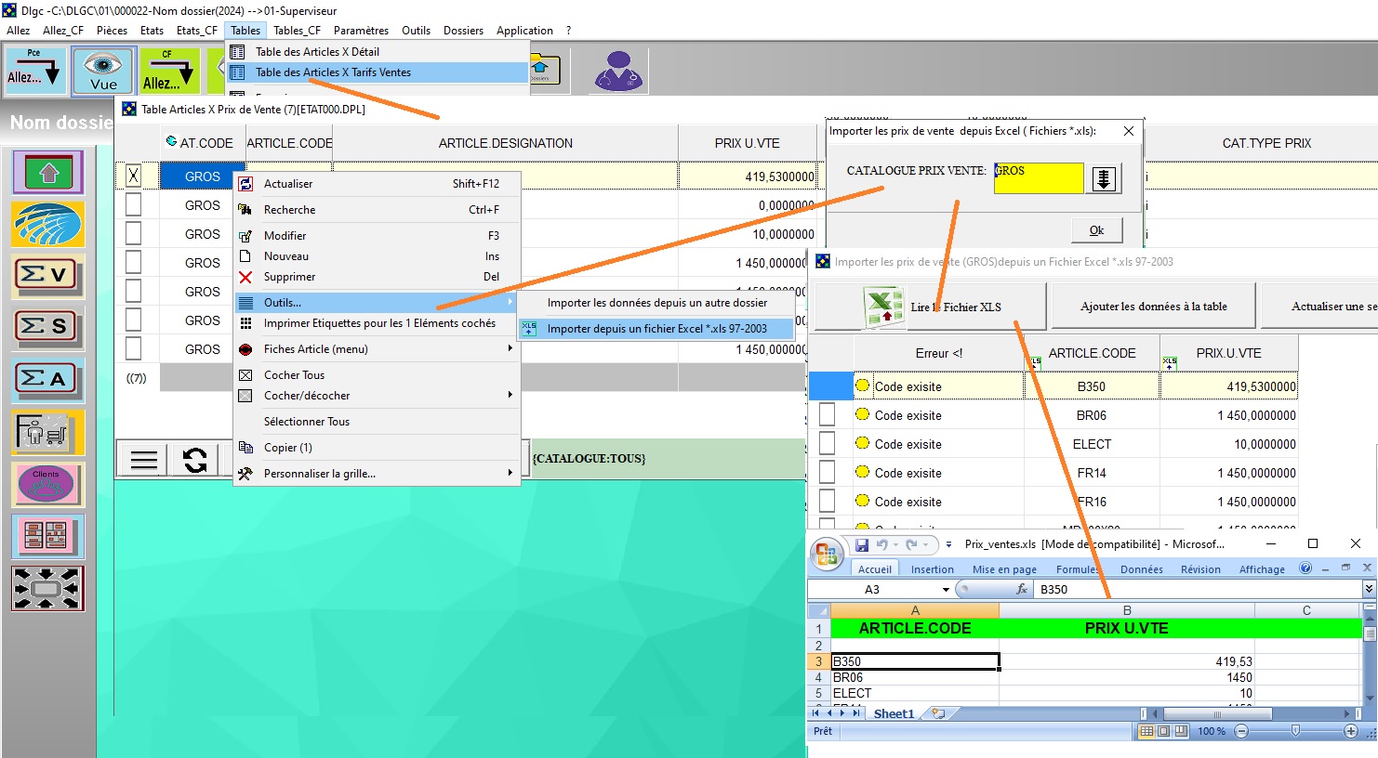Click the Excel horizontal scrollbar thumb

point(1216,713)
